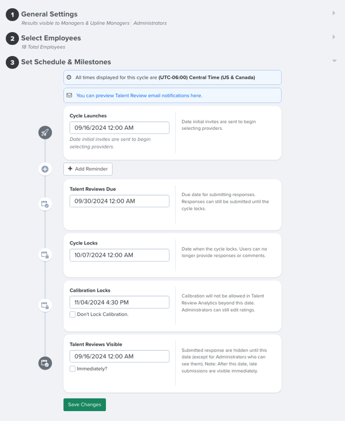The width and height of the screenshot is (345, 421).
Task: Open step 1 General Settings heading
Action: (x=49, y=14)
